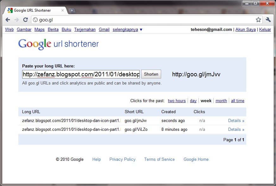Bookmark this page with the star icon
The image size is (276, 186).
[x=258, y=20]
